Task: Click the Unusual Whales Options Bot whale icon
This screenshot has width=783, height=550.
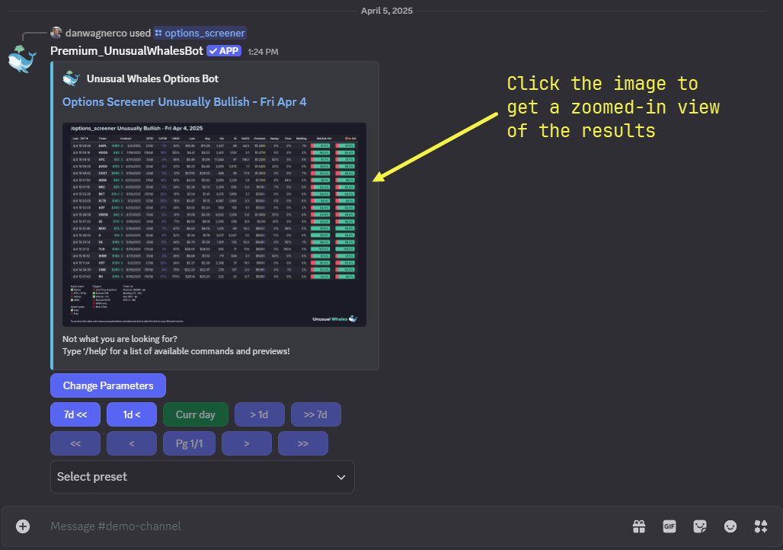Action: click(x=72, y=78)
